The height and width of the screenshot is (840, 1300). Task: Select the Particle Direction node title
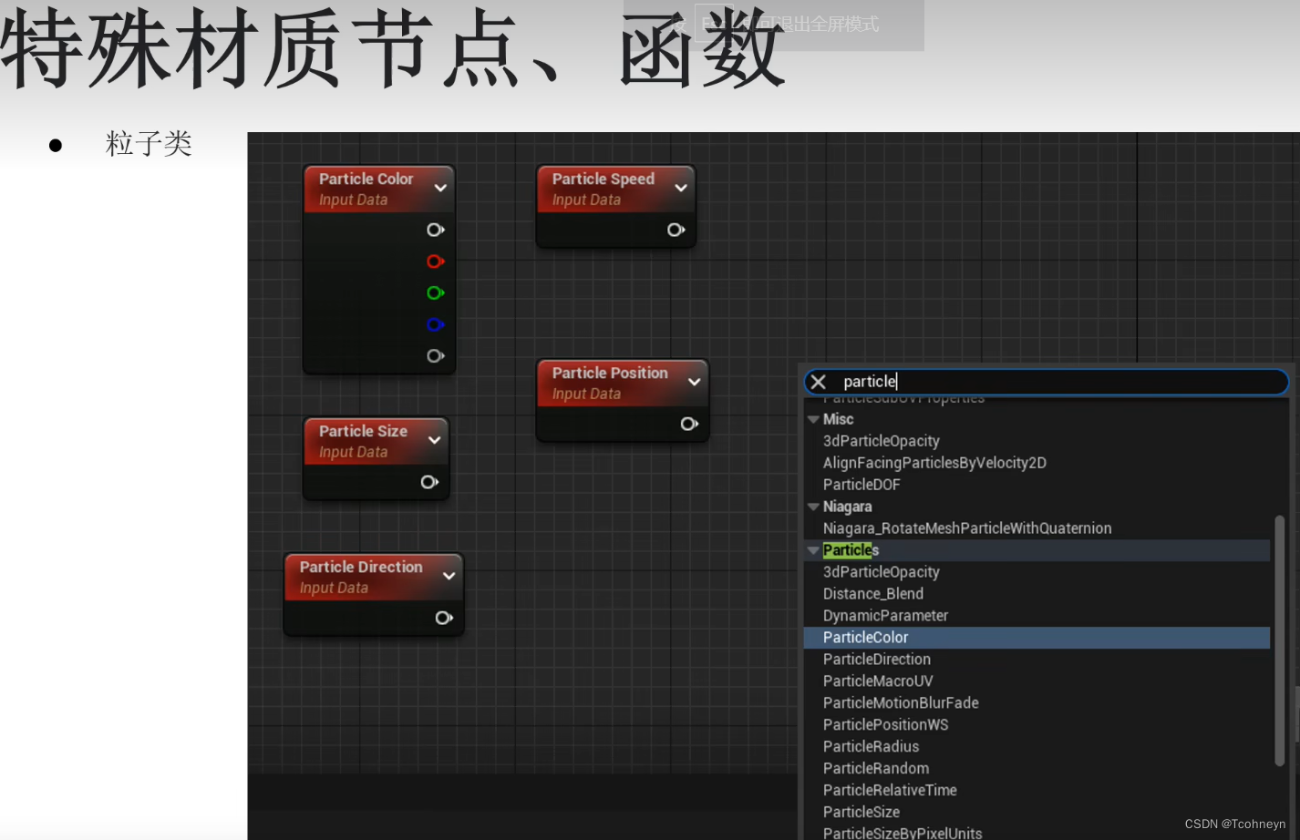click(x=361, y=567)
